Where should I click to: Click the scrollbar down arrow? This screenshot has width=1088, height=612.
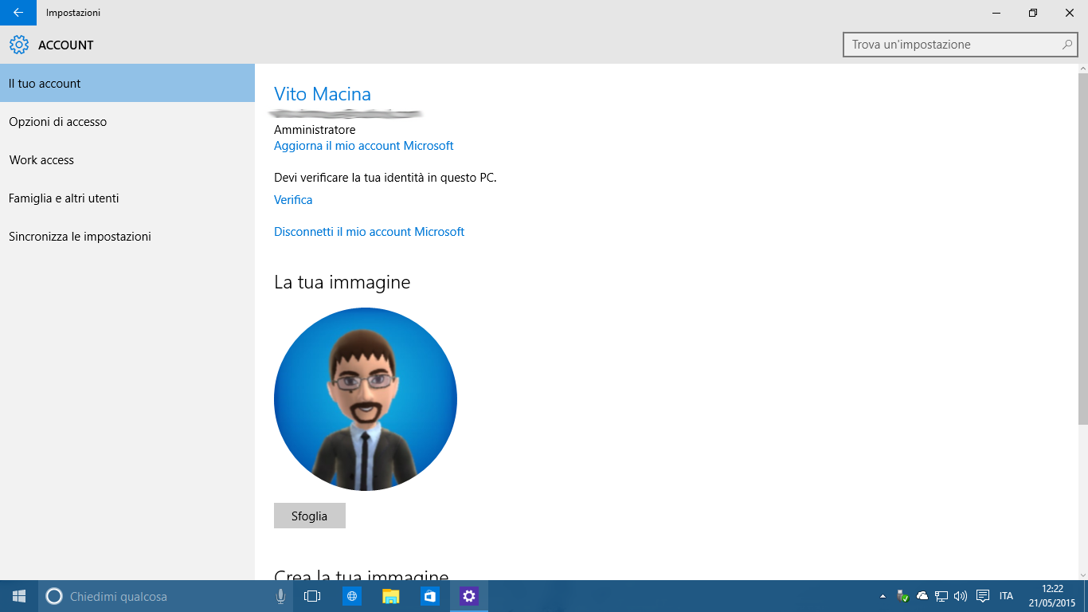(x=1083, y=575)
